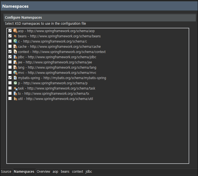Enable the task namespace checkbox
Viewport: 198px width, 176px height.
point(10,88)
